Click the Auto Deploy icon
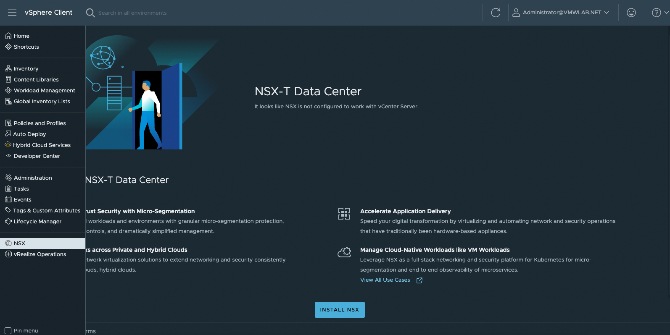The width and height of the screenshot is (670, 335). tap(8, 134)
